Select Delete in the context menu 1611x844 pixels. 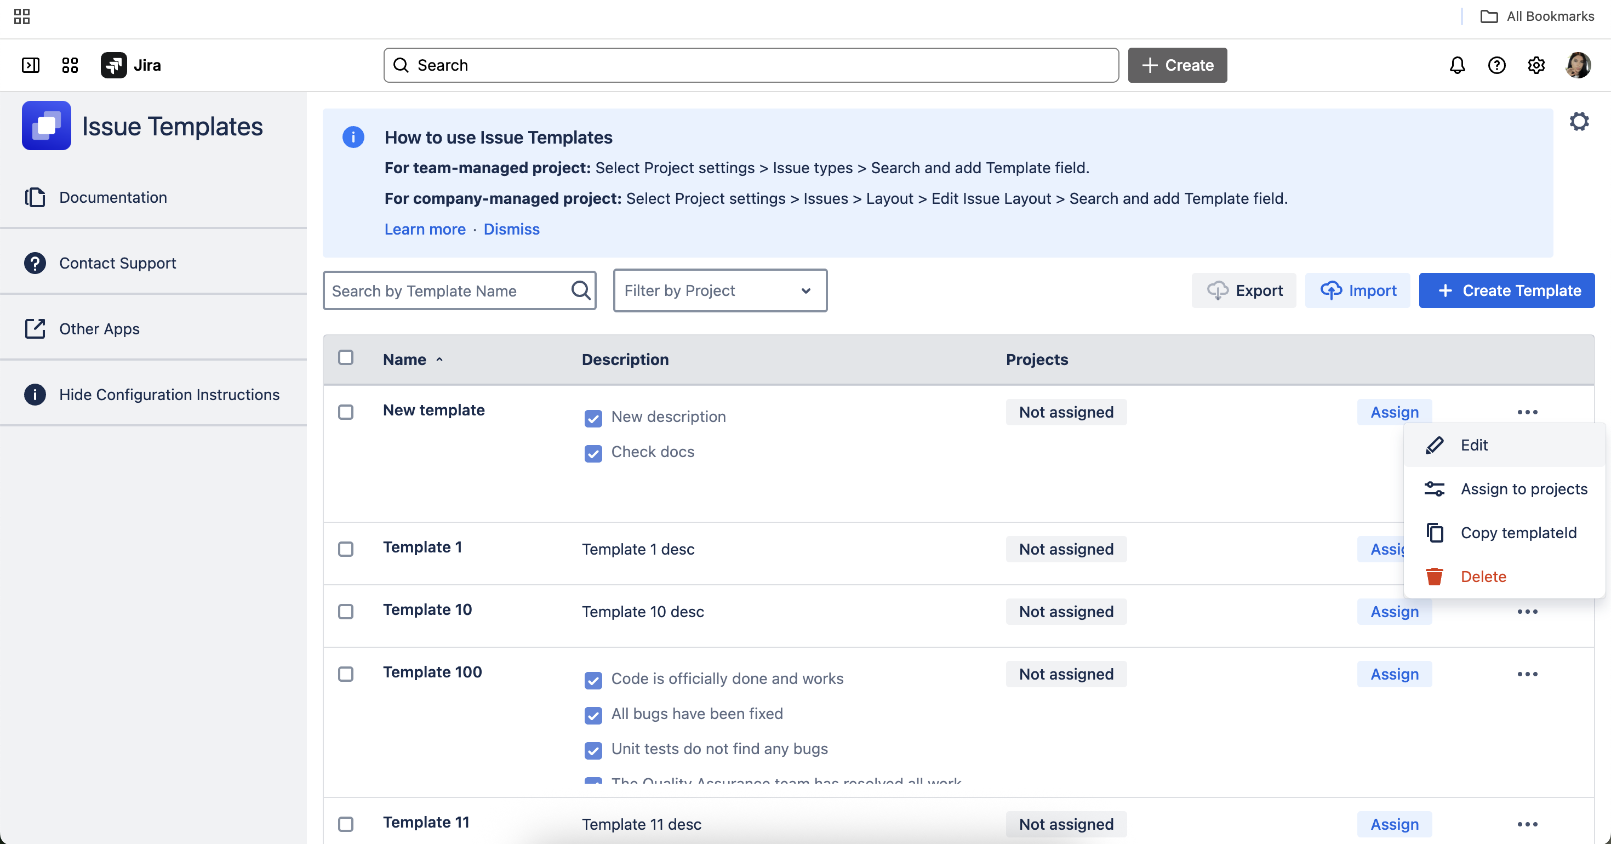1483,576
